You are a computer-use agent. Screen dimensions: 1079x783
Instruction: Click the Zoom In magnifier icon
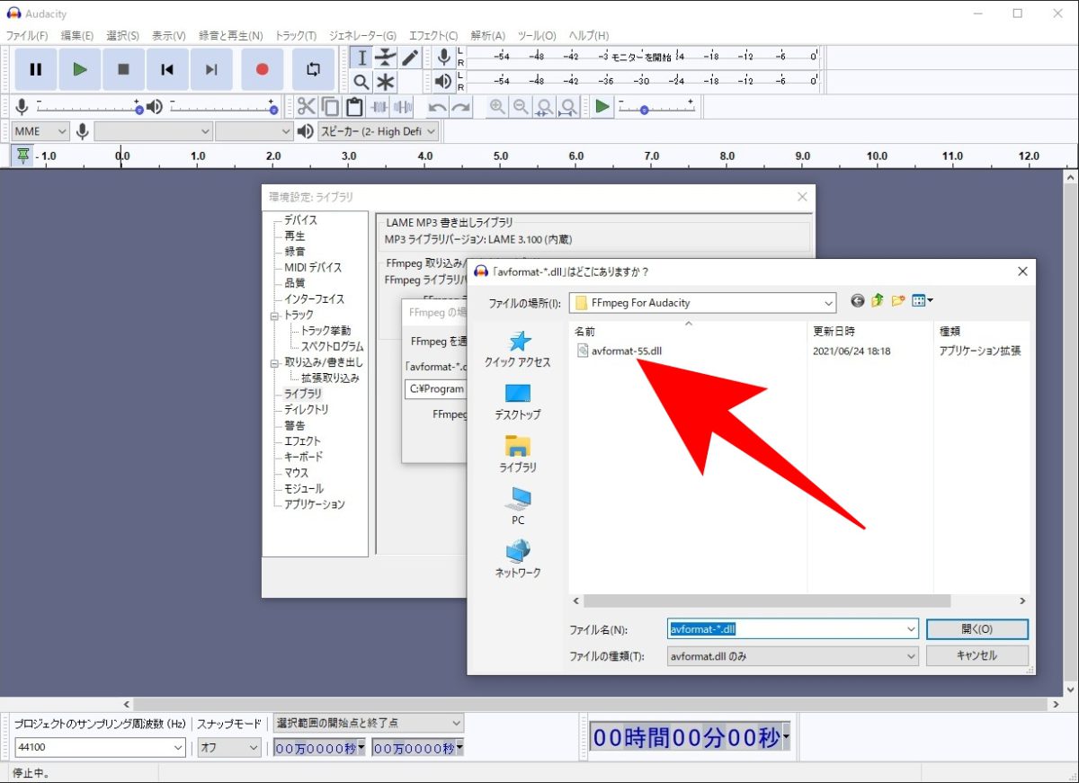coord(496,107)
